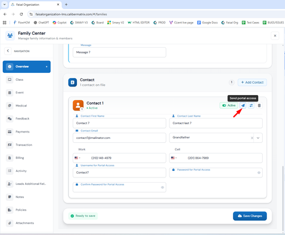The width and height of the screenshot is (285, 235).
Task: Clear the Grandfather selection with X
Action: pos(252,138)
